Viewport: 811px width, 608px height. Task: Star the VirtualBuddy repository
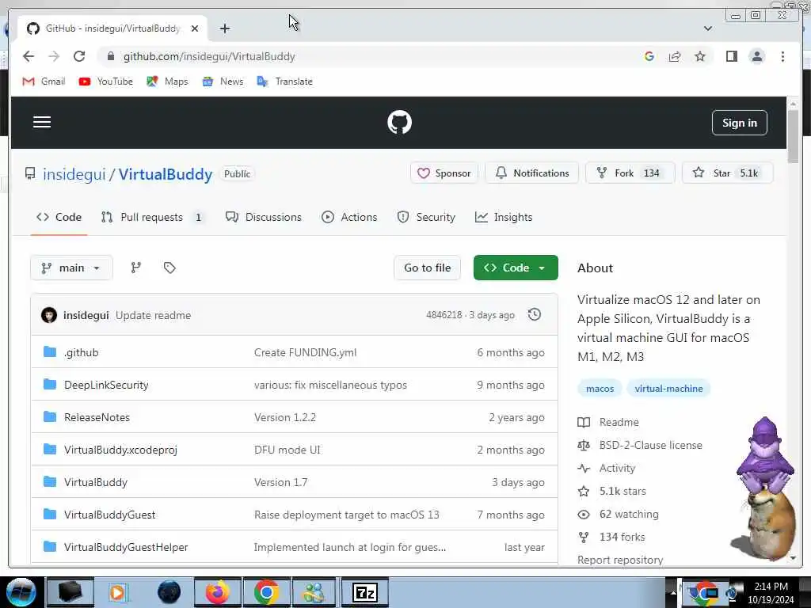[728, 173]
